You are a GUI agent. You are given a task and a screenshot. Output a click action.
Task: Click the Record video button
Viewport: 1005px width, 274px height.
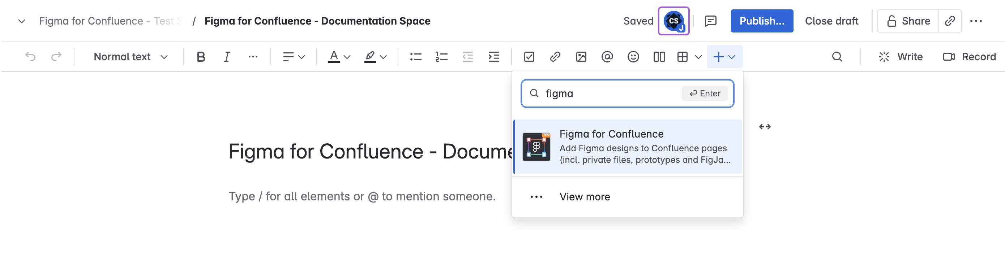969,57
